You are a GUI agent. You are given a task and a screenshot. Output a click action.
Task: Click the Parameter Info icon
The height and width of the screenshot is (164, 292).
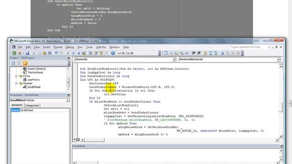click(x=182, y=53)
